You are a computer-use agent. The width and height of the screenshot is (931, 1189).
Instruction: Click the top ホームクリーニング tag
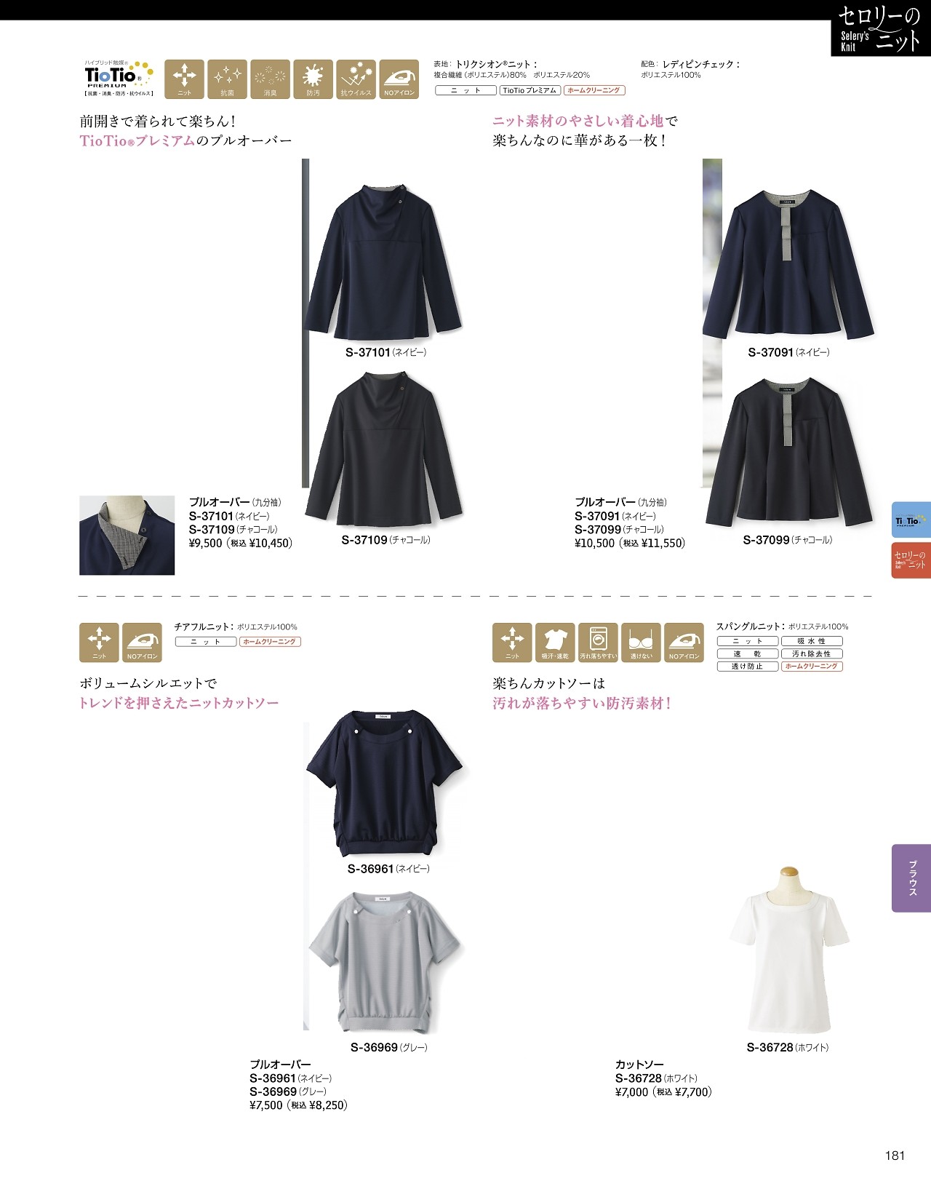594,90
